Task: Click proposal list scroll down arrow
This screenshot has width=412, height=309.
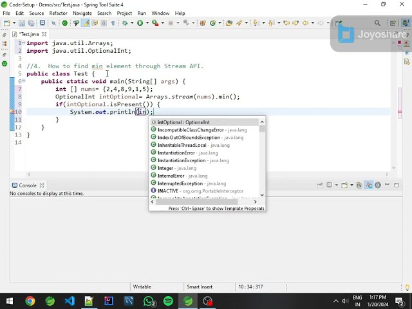Action: (262, 195)
